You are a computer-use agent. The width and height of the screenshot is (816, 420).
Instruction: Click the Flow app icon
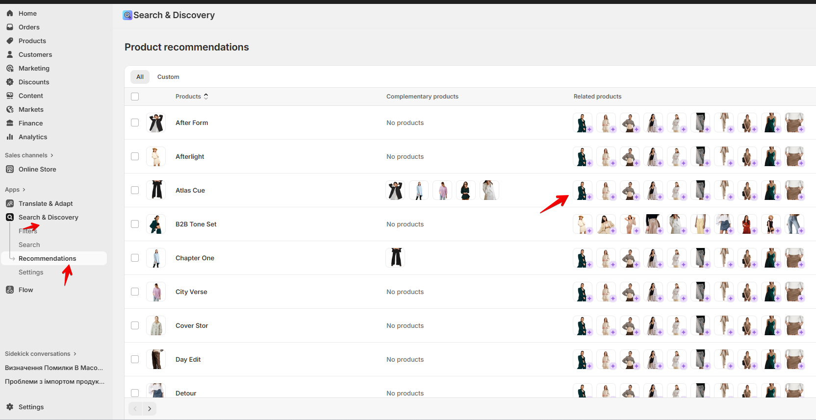(x=10, y=290)
